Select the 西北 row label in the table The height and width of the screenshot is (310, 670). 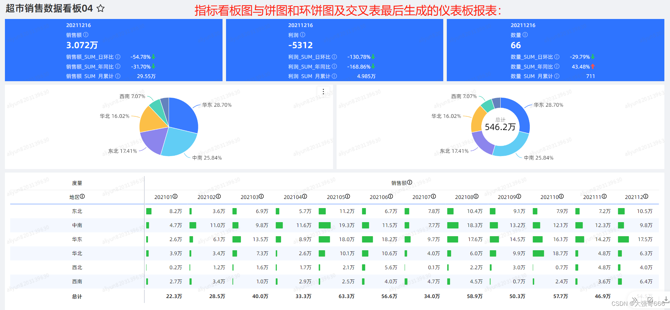77,267
